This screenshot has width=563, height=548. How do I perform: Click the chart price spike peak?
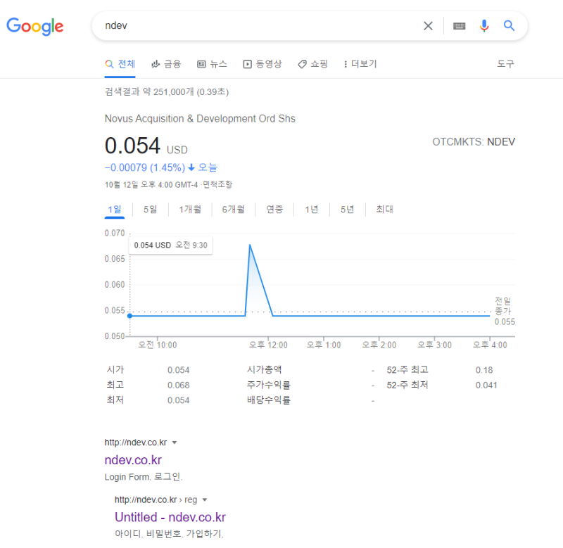point(250,245)
